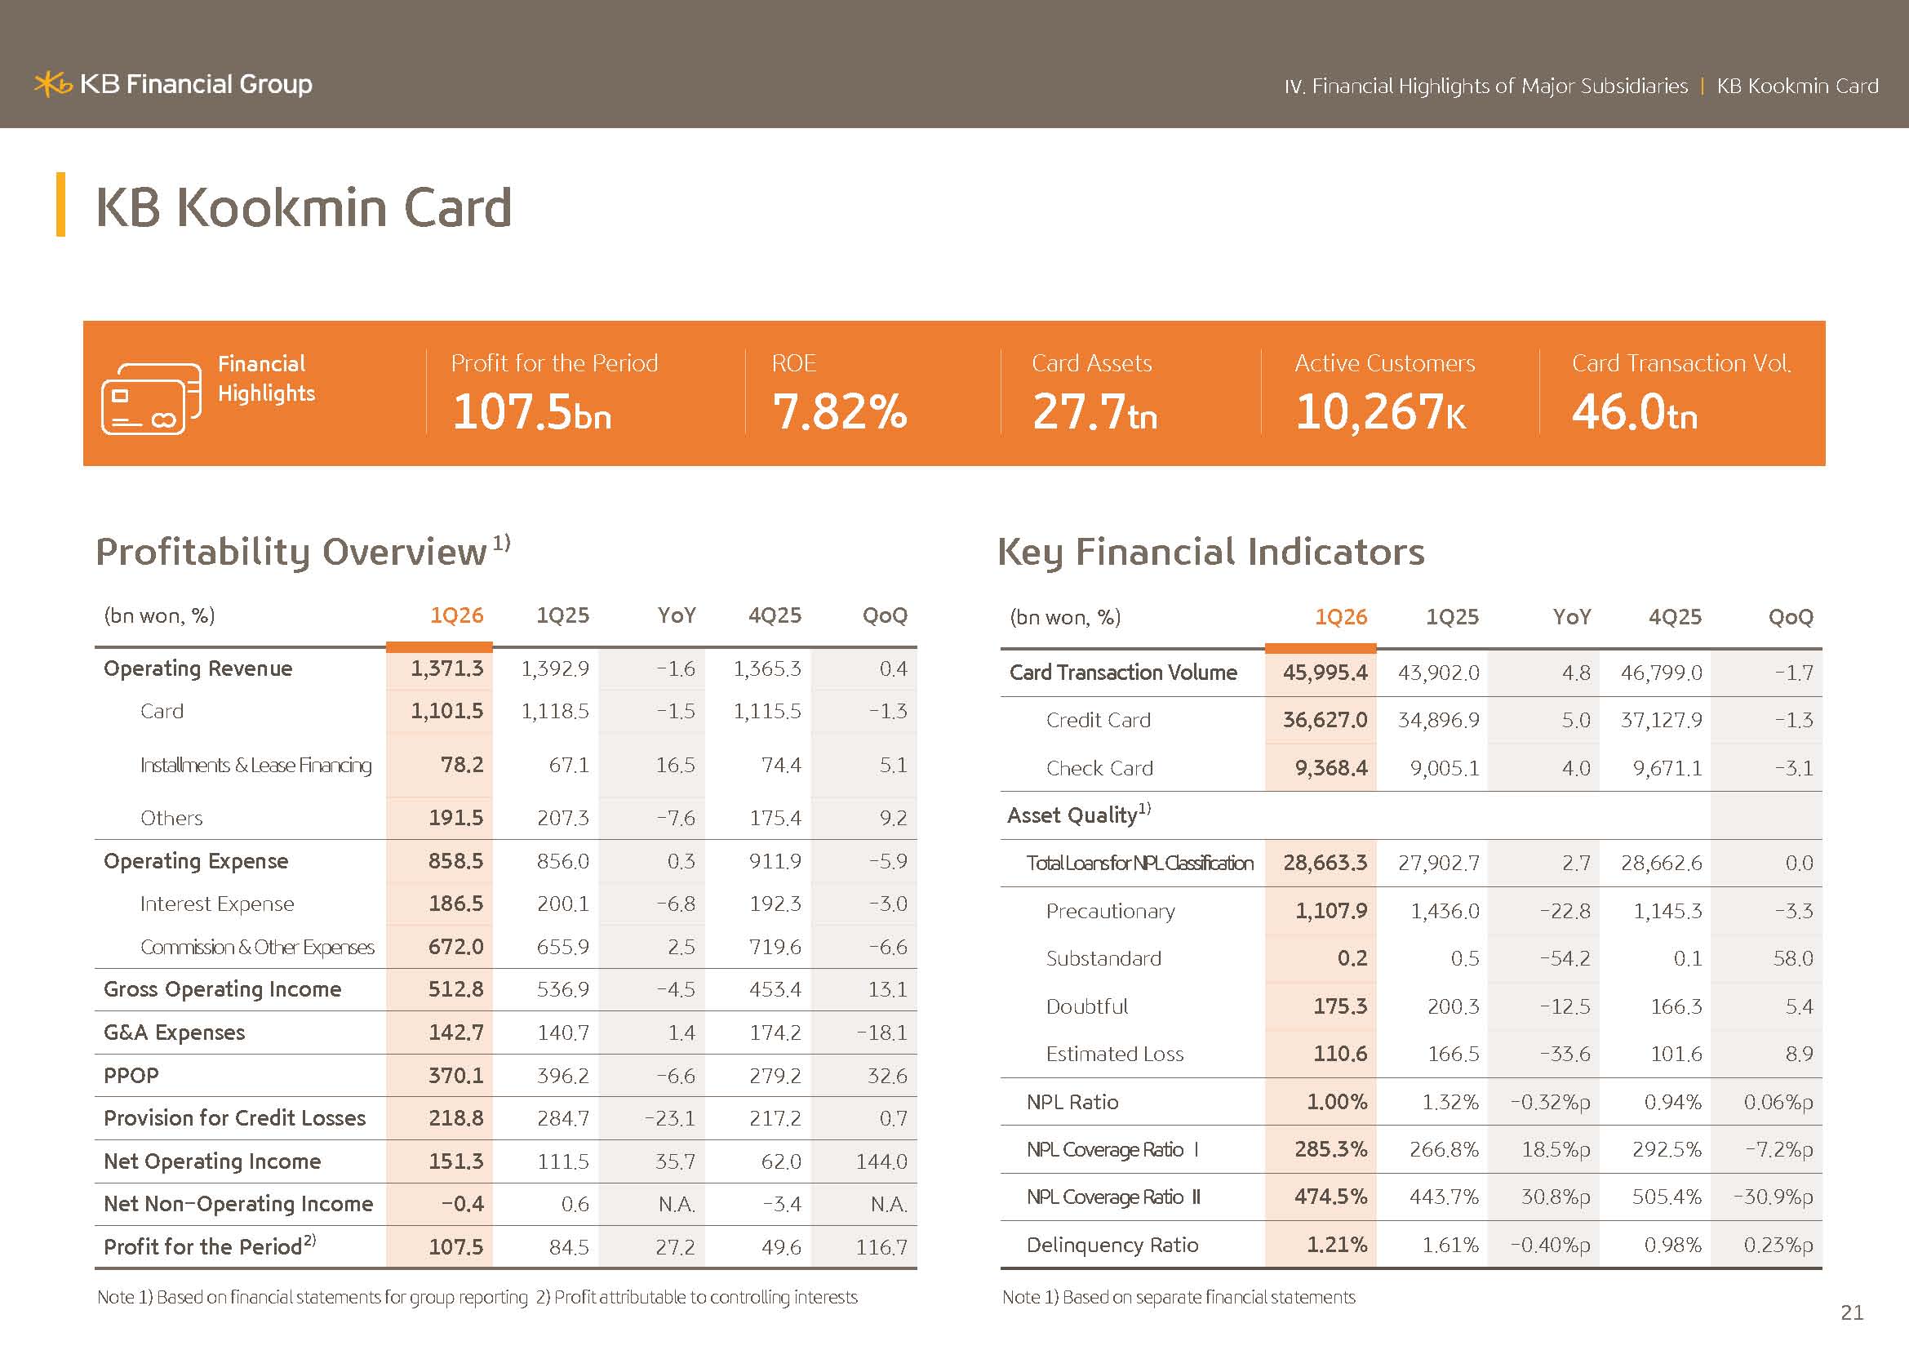Click the orange title accent bar
Screen dimensions: 1909x1350
click(60, 205)
